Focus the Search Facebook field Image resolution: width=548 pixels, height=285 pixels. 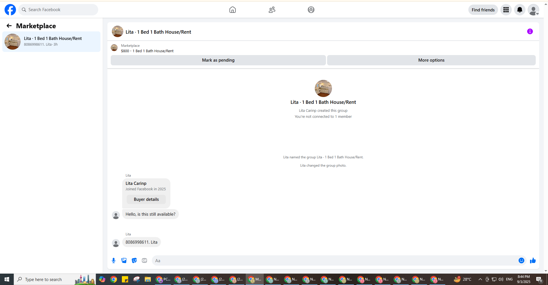(x=58, y=10)
